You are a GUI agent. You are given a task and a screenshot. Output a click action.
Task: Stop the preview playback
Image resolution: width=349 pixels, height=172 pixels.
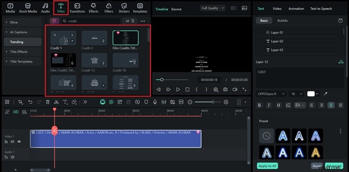[188, 89]
